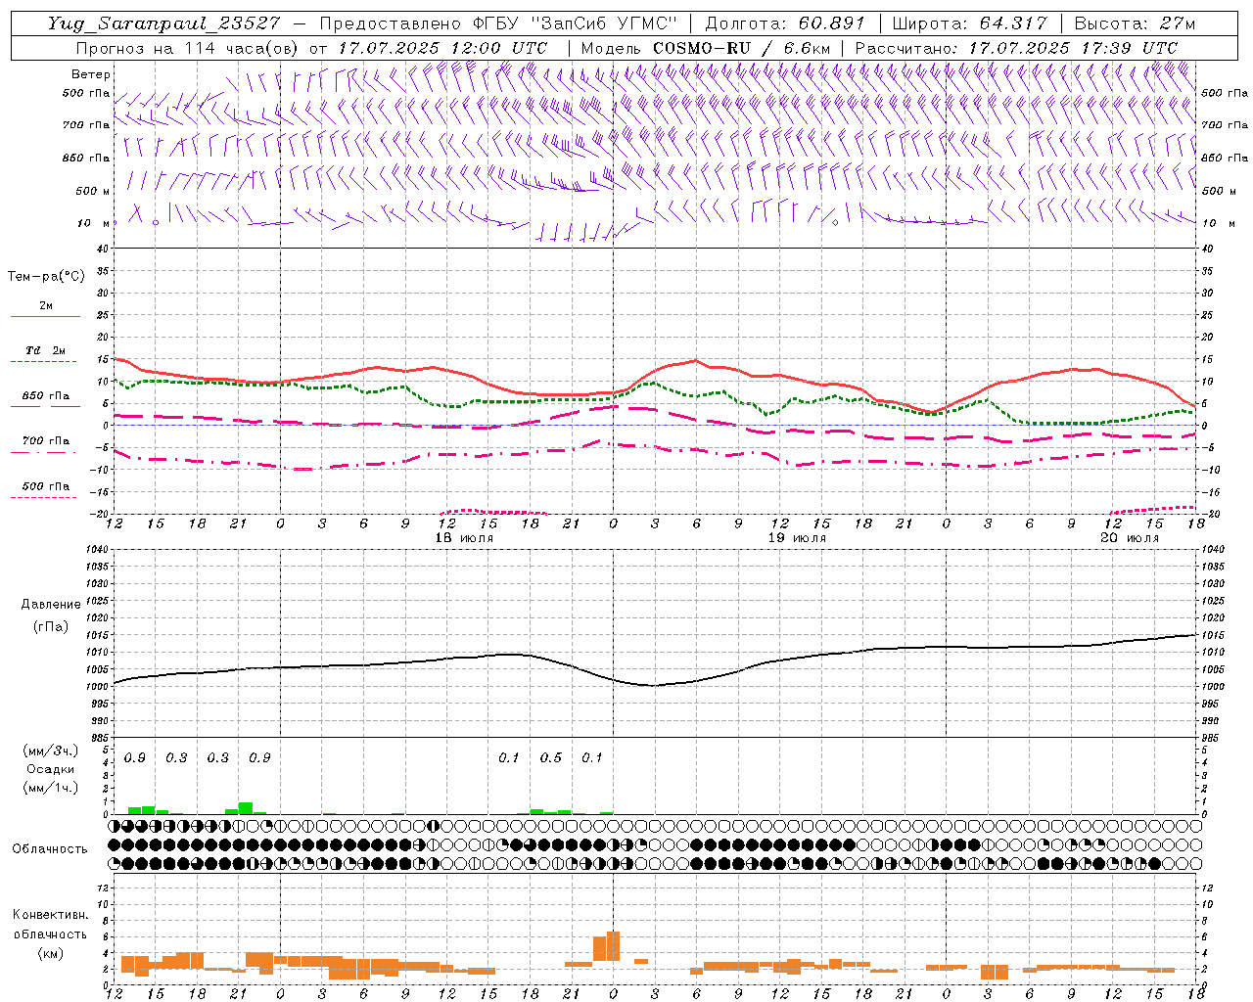This screenshot has height=1002, width=1253.
Task: Click the '20 июля' date label
Action: pos(1130,538)
